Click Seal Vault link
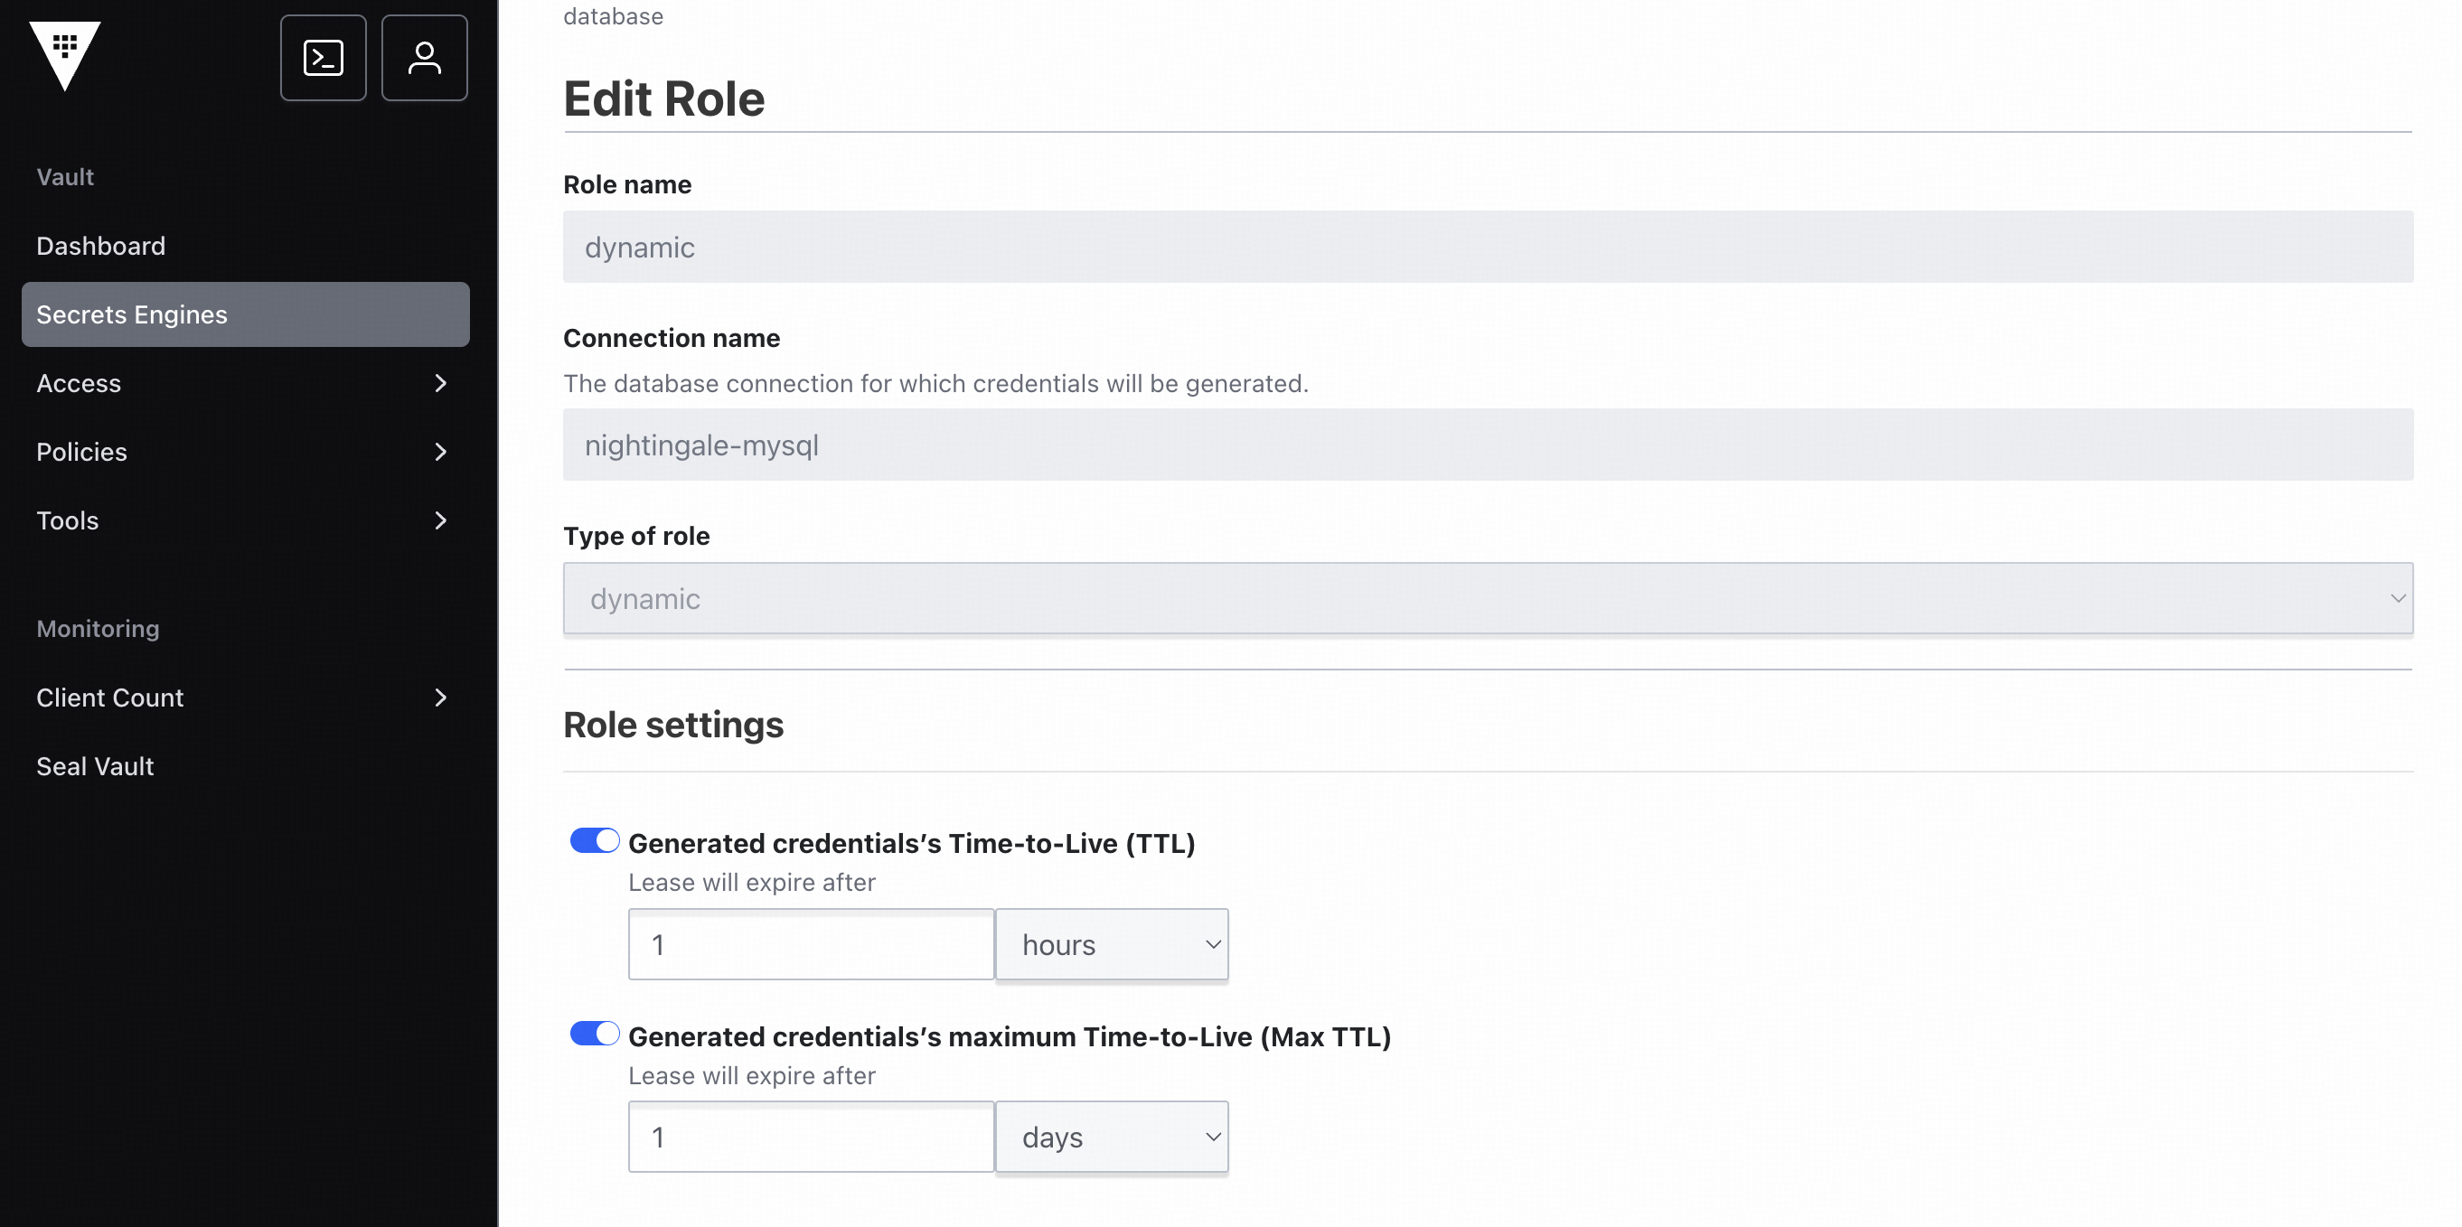 tap(96, 766)
